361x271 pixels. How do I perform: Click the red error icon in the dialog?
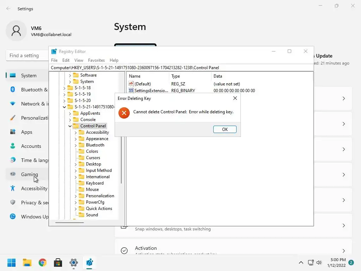tap(124, 113)
